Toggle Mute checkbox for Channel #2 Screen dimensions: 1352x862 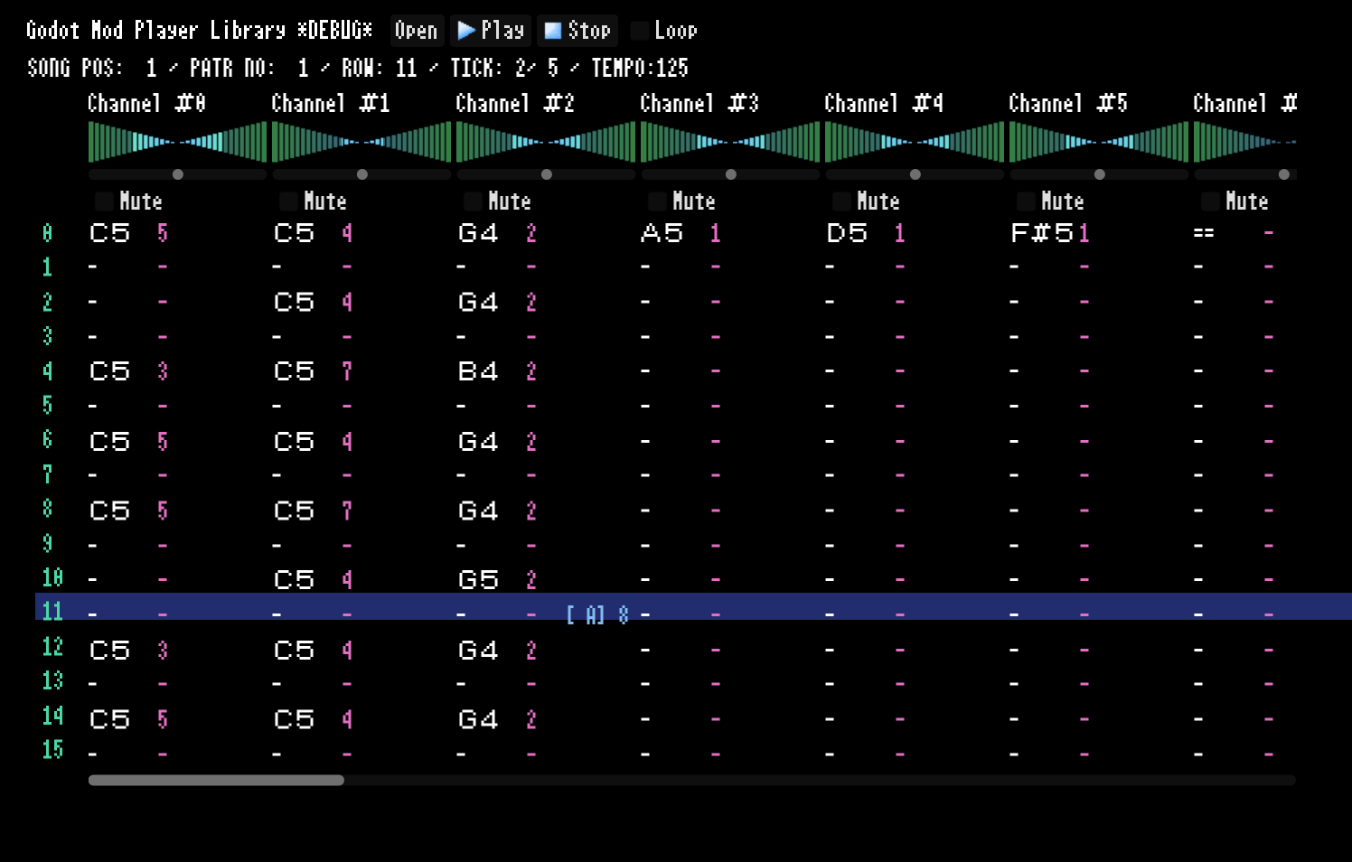pyautogui.click(x=474, y=201)
